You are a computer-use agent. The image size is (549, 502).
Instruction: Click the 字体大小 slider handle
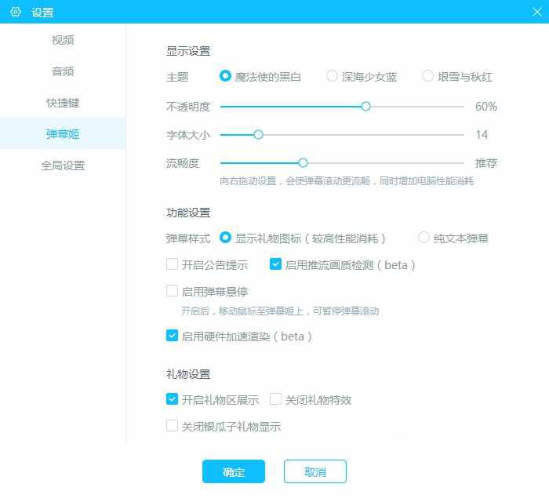point(258,134)
